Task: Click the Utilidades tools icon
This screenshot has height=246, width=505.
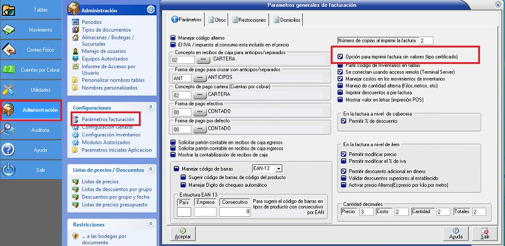Action: pos(10,90)
